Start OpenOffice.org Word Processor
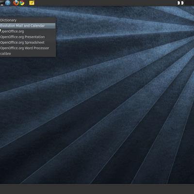Screen dimensions: 194x194 [x=28, y=48]
